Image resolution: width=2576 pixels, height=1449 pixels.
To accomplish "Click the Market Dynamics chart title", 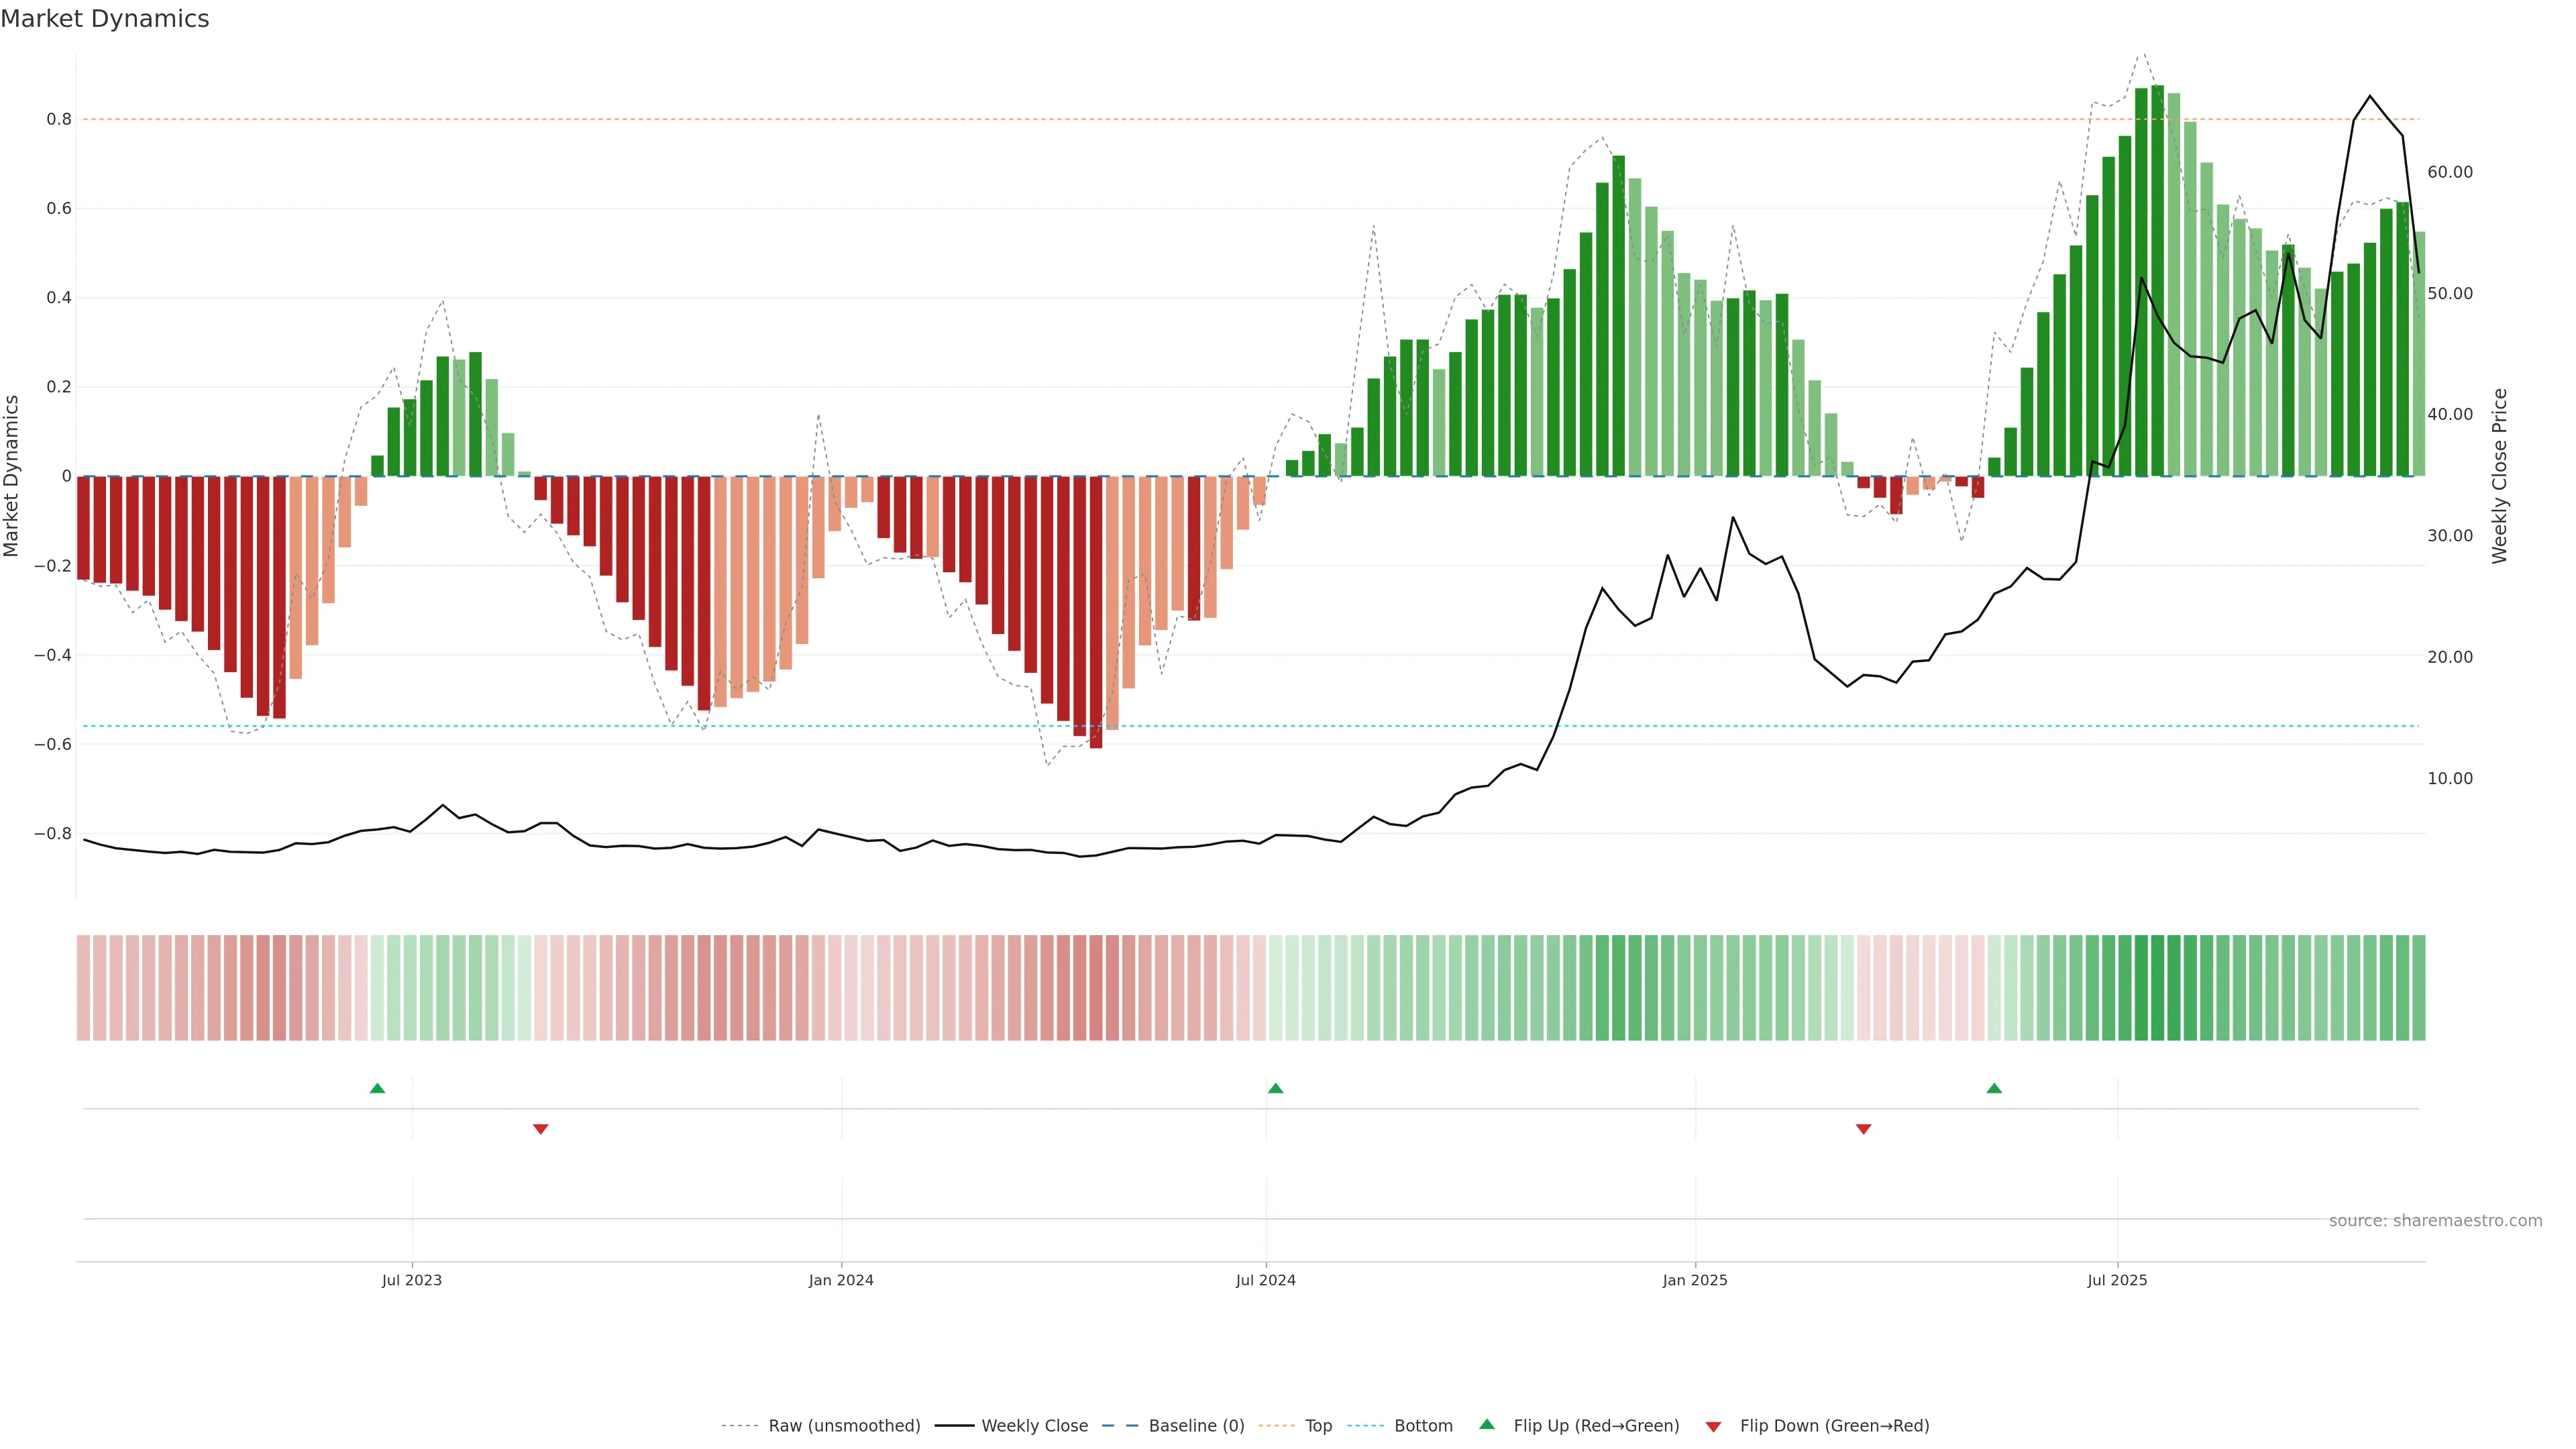I will tap(105, 19).
